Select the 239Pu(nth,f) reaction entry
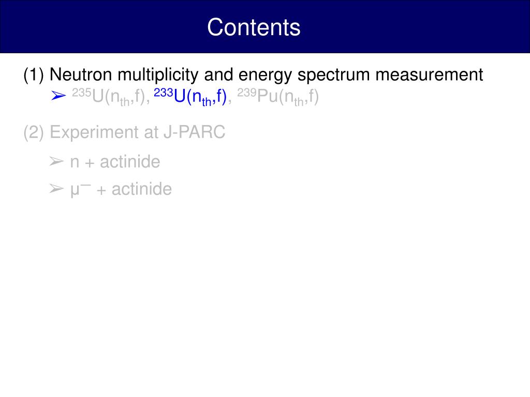 (278, 97)
